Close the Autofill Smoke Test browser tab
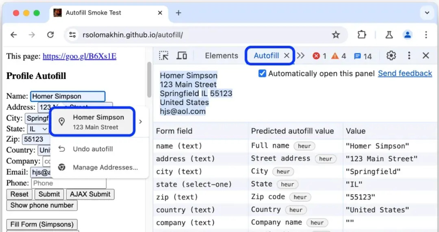This screenshot has width=439, height=232. [x=160, y=13]
